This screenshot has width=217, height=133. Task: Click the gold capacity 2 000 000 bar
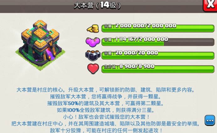pyautogui.click(x=158, y=28)
